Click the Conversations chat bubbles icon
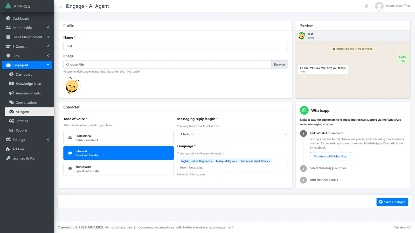415x233 pixels. [11, 102]
